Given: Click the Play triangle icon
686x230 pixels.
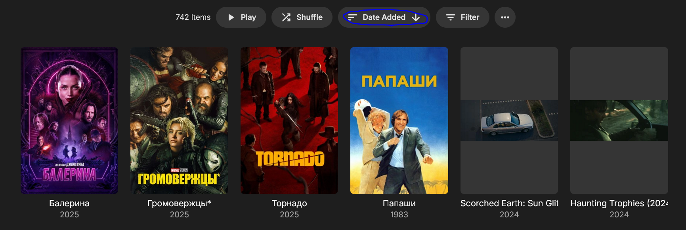Looking at the screenshot, I should (231, 17).
